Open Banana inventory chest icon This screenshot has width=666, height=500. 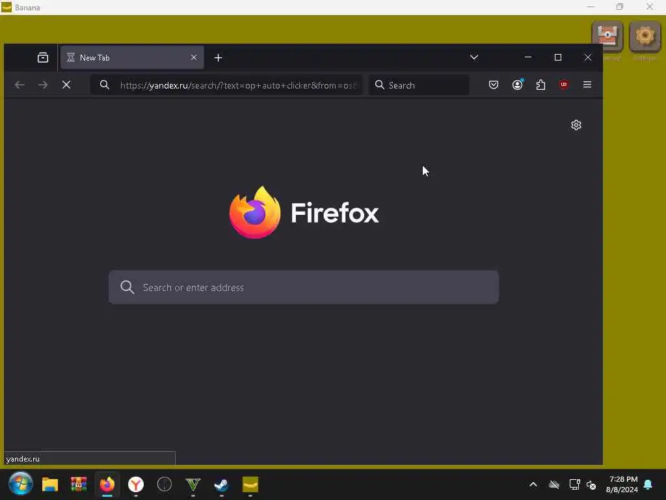pos(607,36)
